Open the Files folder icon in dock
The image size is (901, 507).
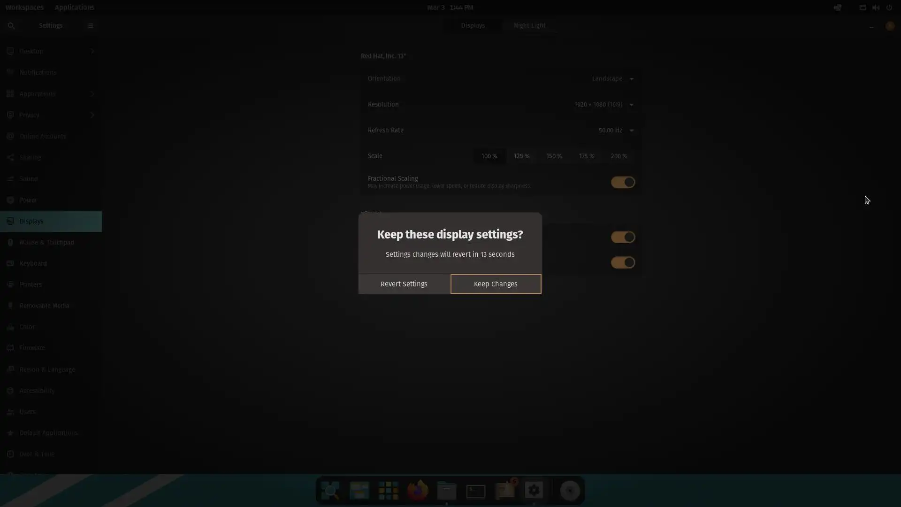[446, 491]
